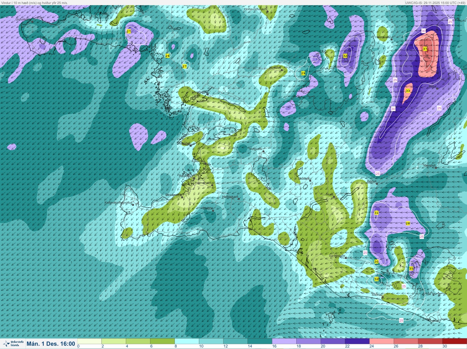Click the Bláfjöll station label
The height and width of the screenshot is (349, 467).
click(x=208, y=208)
